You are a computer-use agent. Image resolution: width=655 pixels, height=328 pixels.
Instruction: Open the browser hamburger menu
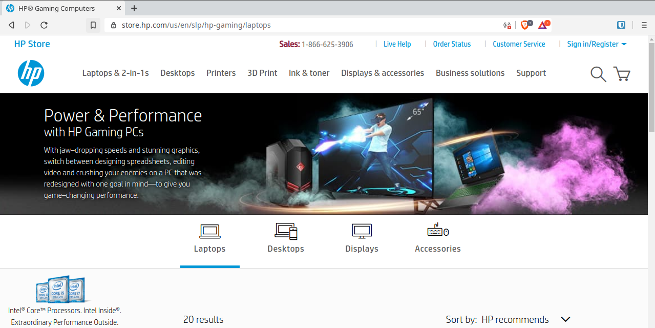(x=644, y=25)
